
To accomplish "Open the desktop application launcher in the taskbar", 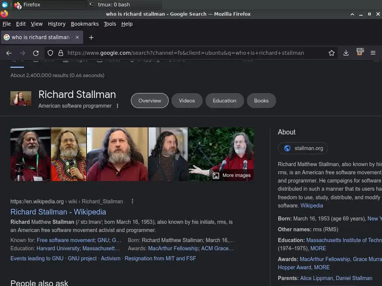I will (x=4, y=4).
